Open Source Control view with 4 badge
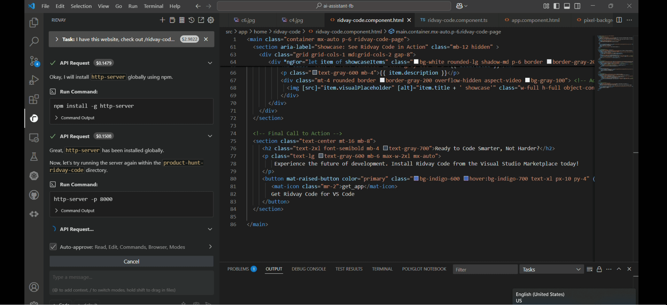 click(x=34, y=61)
